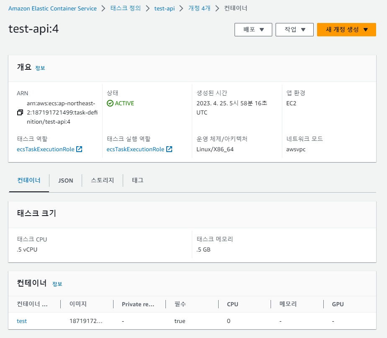Viewport: 387px width, 338px height.
Task: Select the image value 18719172...
Action: tap(86, 321)
